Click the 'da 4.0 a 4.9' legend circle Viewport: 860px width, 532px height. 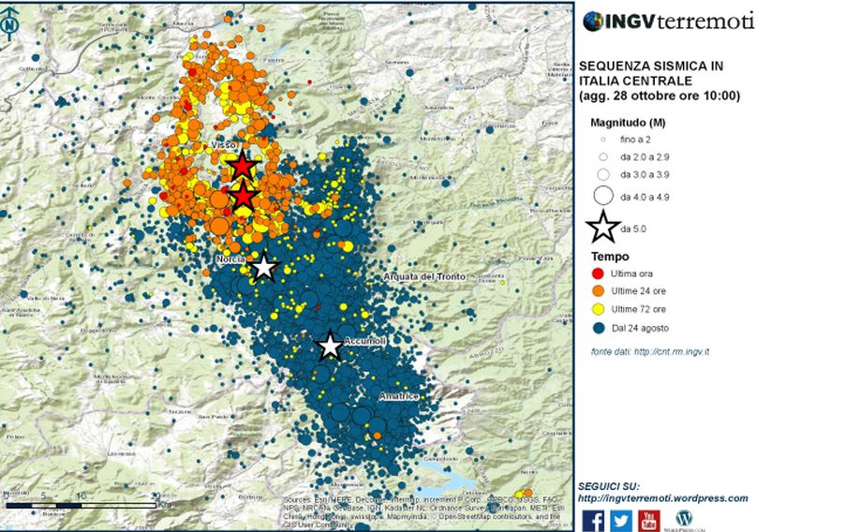pyautogui.click(x=603, y=195)
